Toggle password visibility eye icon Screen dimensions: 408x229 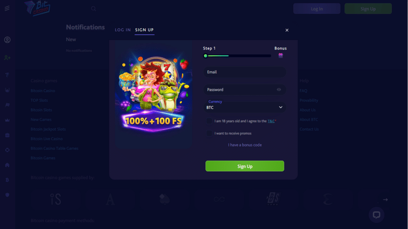tap(279, 90)
